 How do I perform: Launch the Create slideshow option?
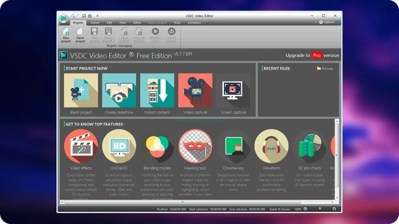(x=119, y=90)
